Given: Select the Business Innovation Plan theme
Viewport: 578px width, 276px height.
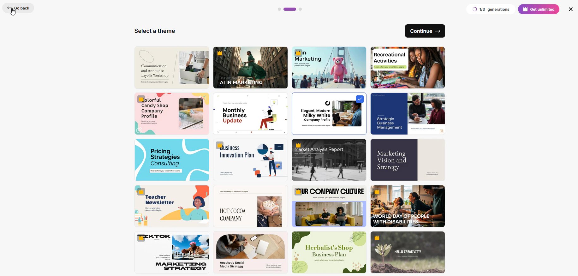Looking at the screenshot, I should 250,160.
